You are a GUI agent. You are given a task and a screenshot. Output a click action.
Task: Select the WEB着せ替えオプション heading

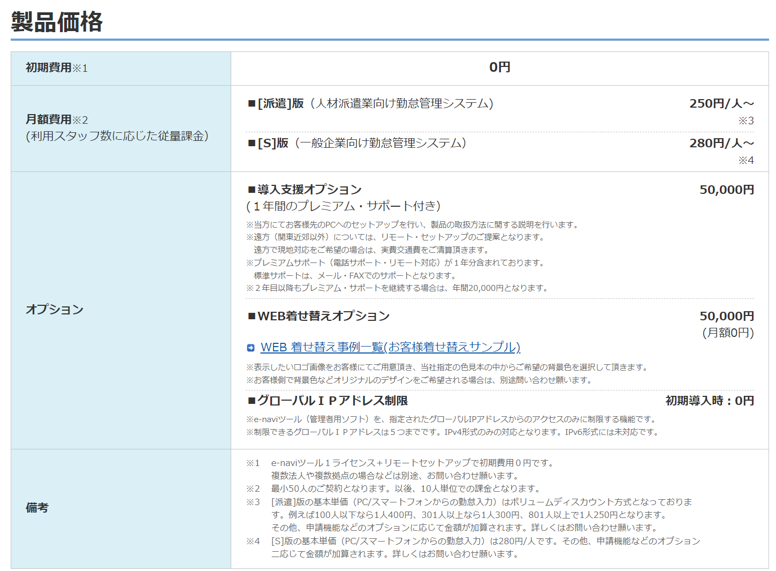coord(318,316)
